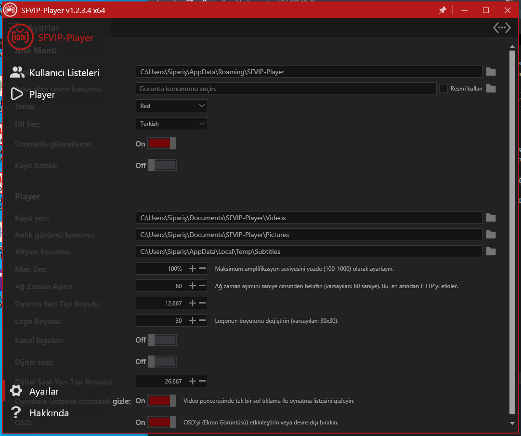521x436 pixels.
Task: Enable the Kayıt tutma switch
Action: tap(162, 165)
